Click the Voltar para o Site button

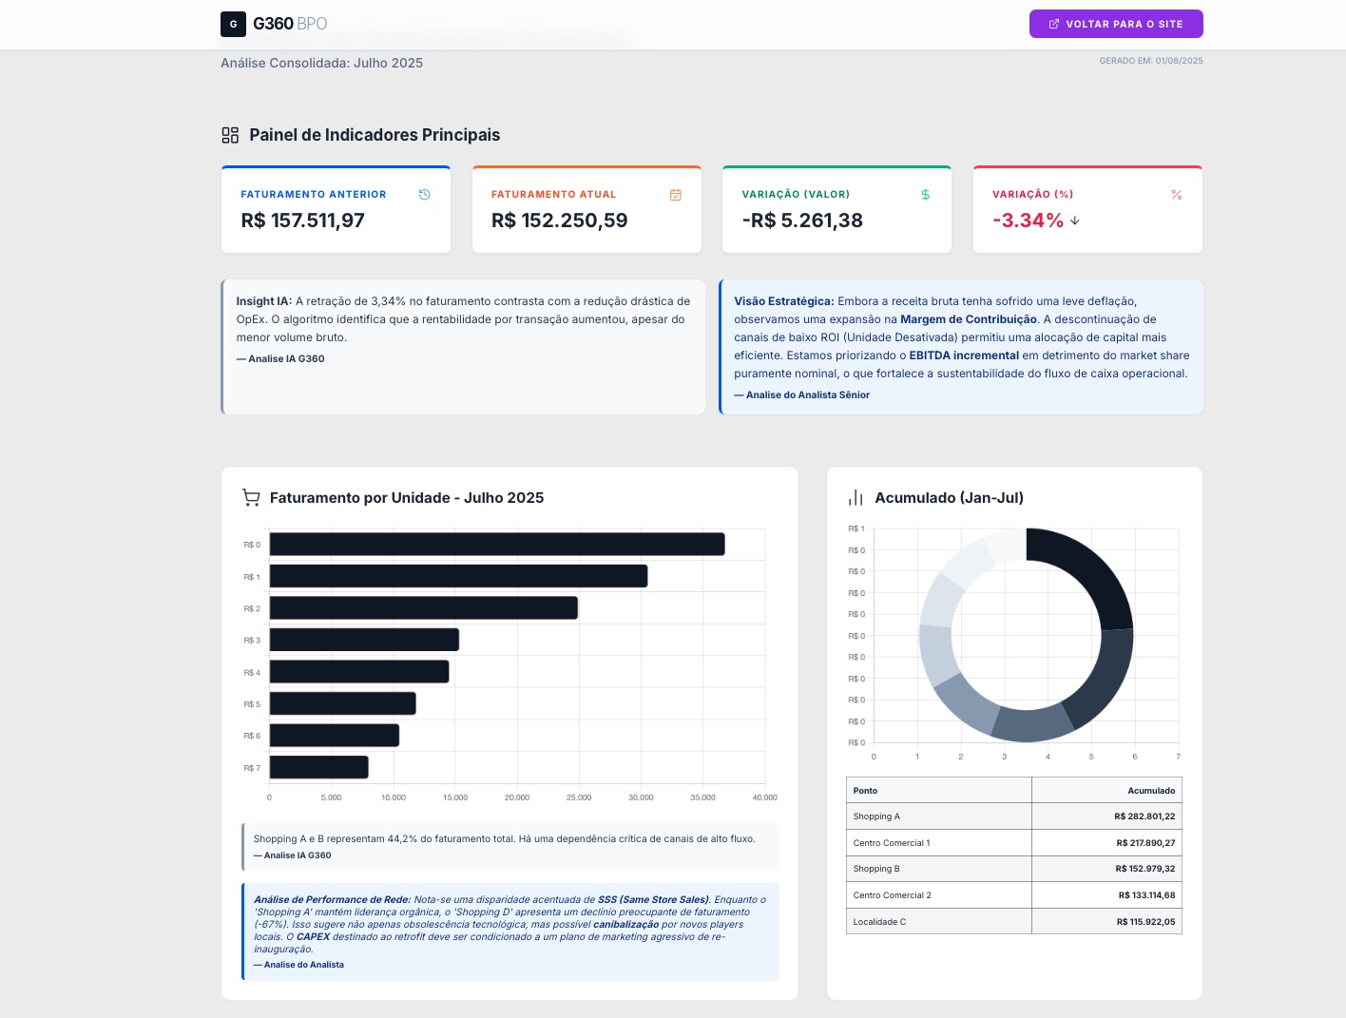pyautogui.click(x=1115, y=24)
